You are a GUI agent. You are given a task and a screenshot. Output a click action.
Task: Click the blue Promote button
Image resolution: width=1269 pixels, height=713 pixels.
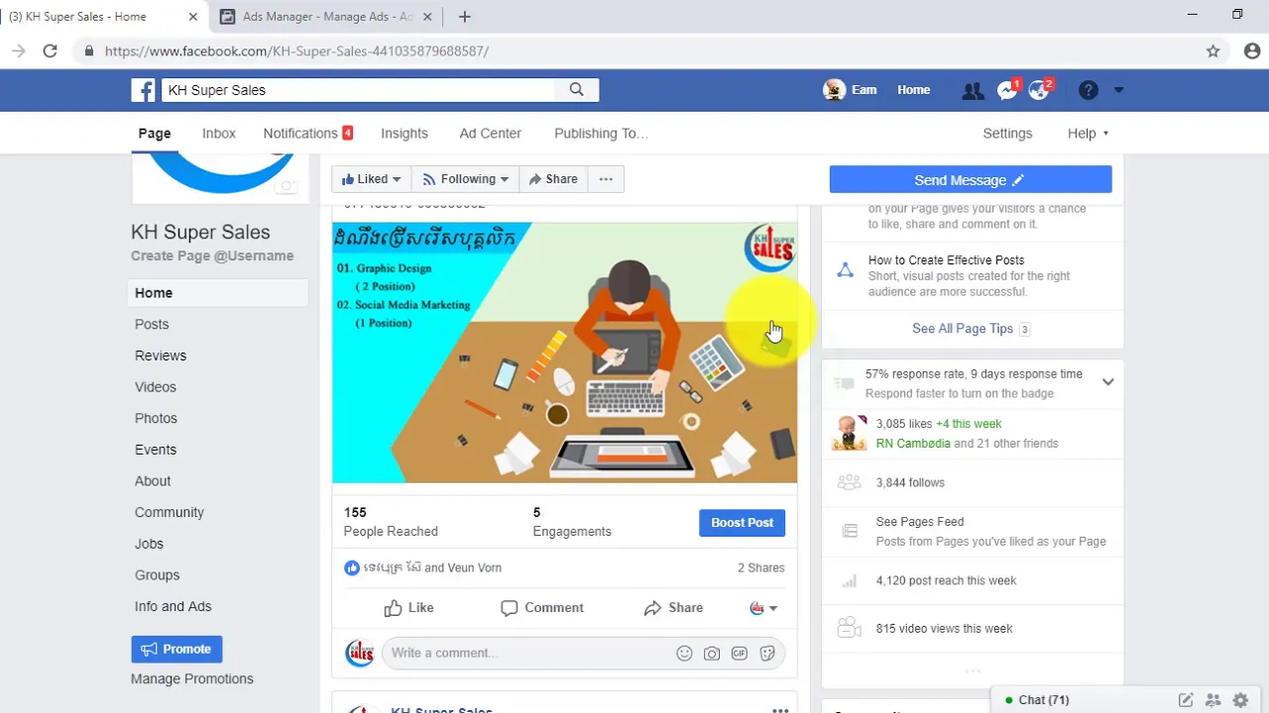click(x=176, y=650)
